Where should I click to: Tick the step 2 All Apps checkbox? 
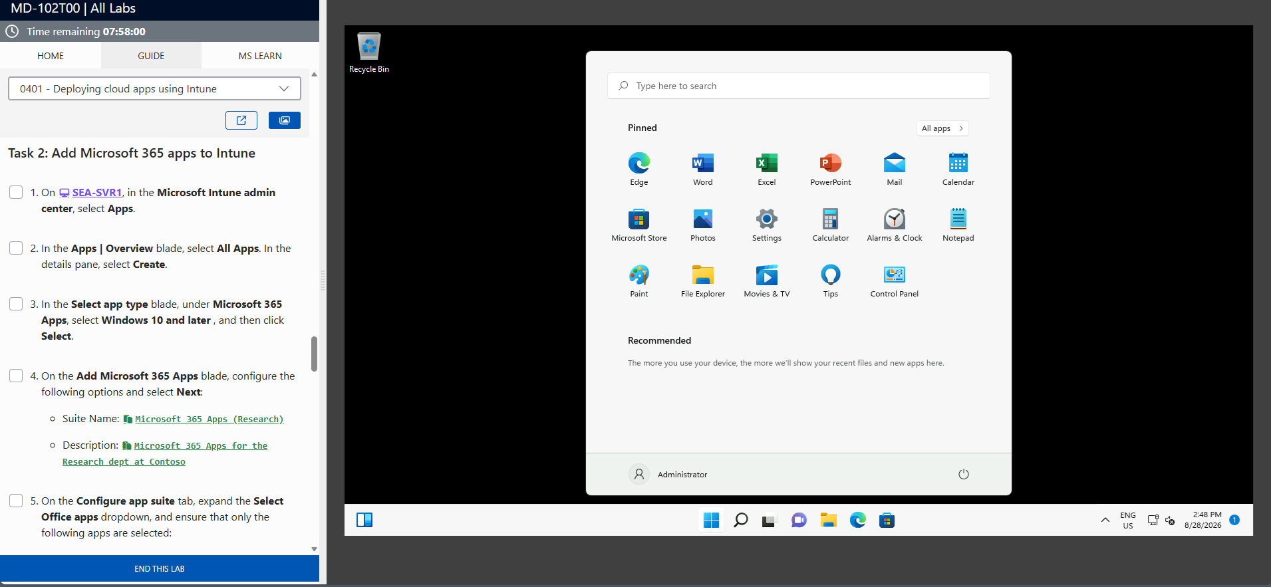[16, 248]
